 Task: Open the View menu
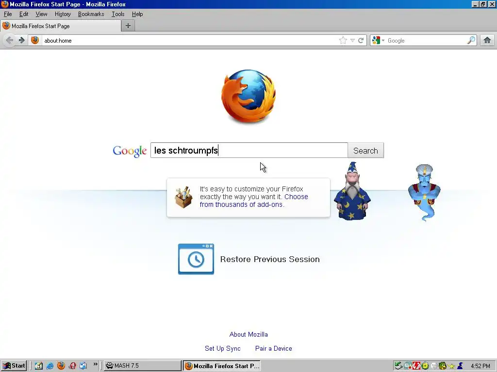(x=42, y=14)
